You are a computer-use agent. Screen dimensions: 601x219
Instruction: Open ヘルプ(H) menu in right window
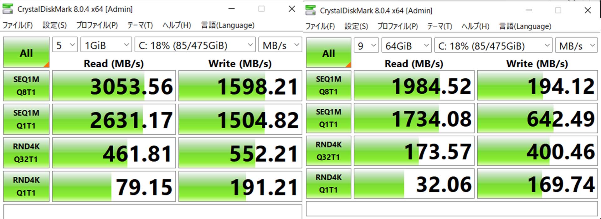tap(475, 26)
